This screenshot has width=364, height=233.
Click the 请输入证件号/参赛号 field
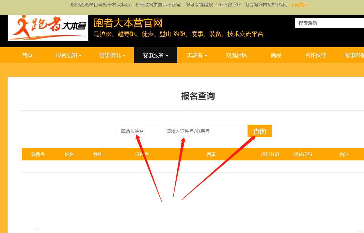205,131
